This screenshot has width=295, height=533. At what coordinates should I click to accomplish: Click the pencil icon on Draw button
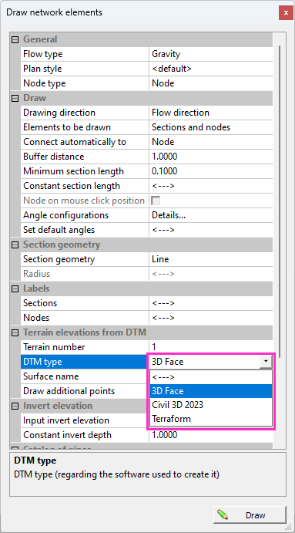coord(223,515)
